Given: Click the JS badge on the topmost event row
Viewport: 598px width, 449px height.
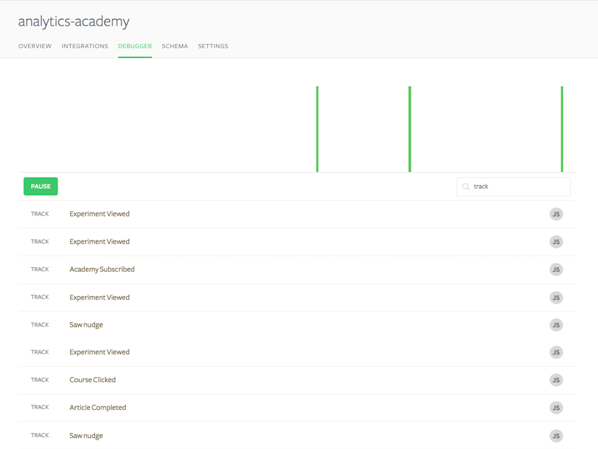Looking at the screenshot, I should click(x=556, y=214).
